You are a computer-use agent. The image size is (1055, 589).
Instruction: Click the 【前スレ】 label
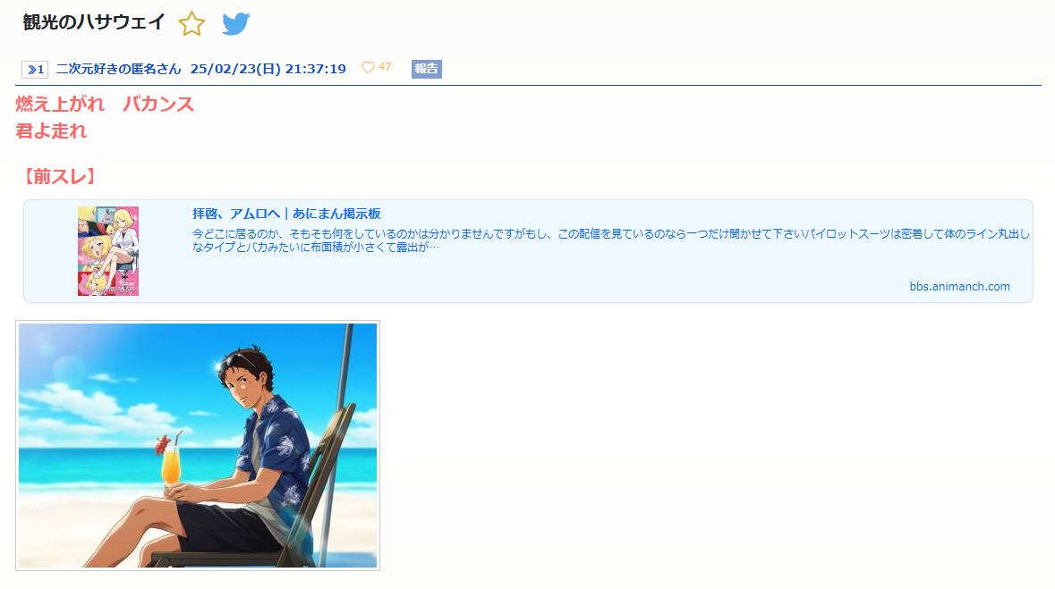[59, 177]
